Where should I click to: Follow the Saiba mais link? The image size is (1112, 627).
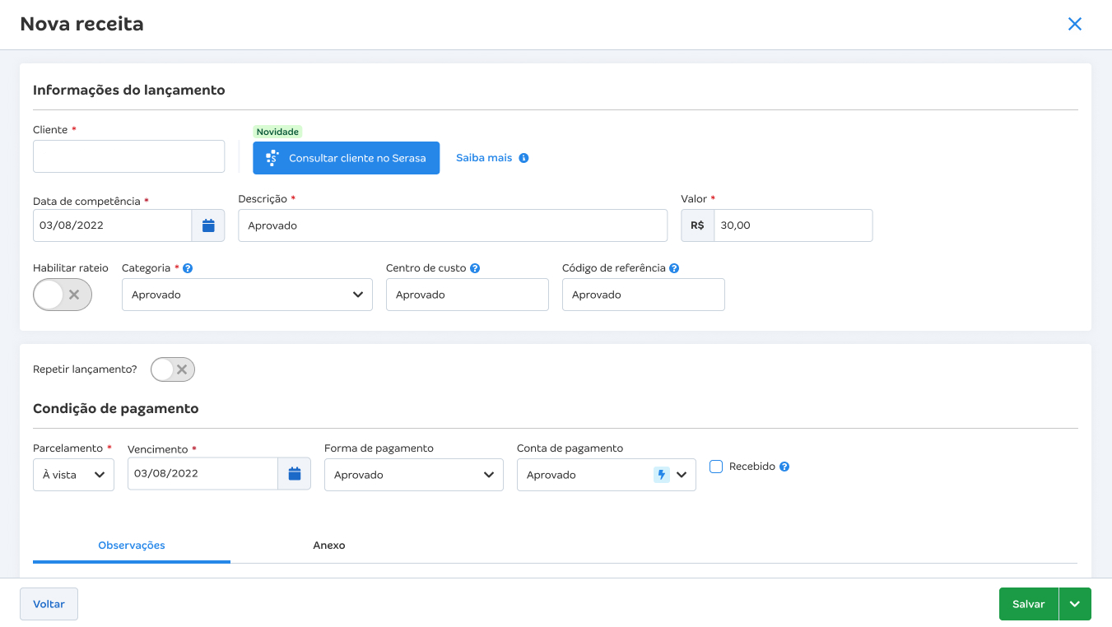pyautogui.click(x=484, y=158)
